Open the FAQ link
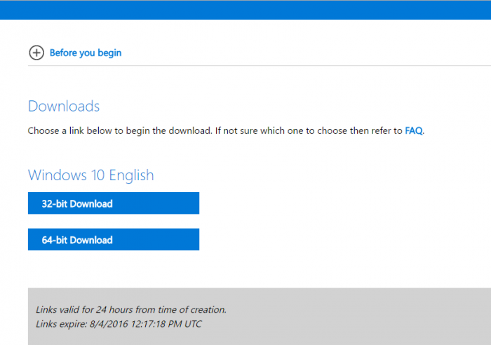Image resolution: width=491 pixels, height=345 pixels. click(x=414, y=130)
